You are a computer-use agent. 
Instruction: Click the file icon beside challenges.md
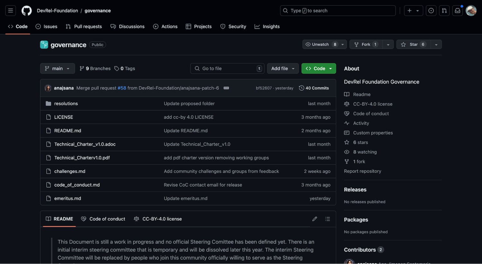point(49,171)
